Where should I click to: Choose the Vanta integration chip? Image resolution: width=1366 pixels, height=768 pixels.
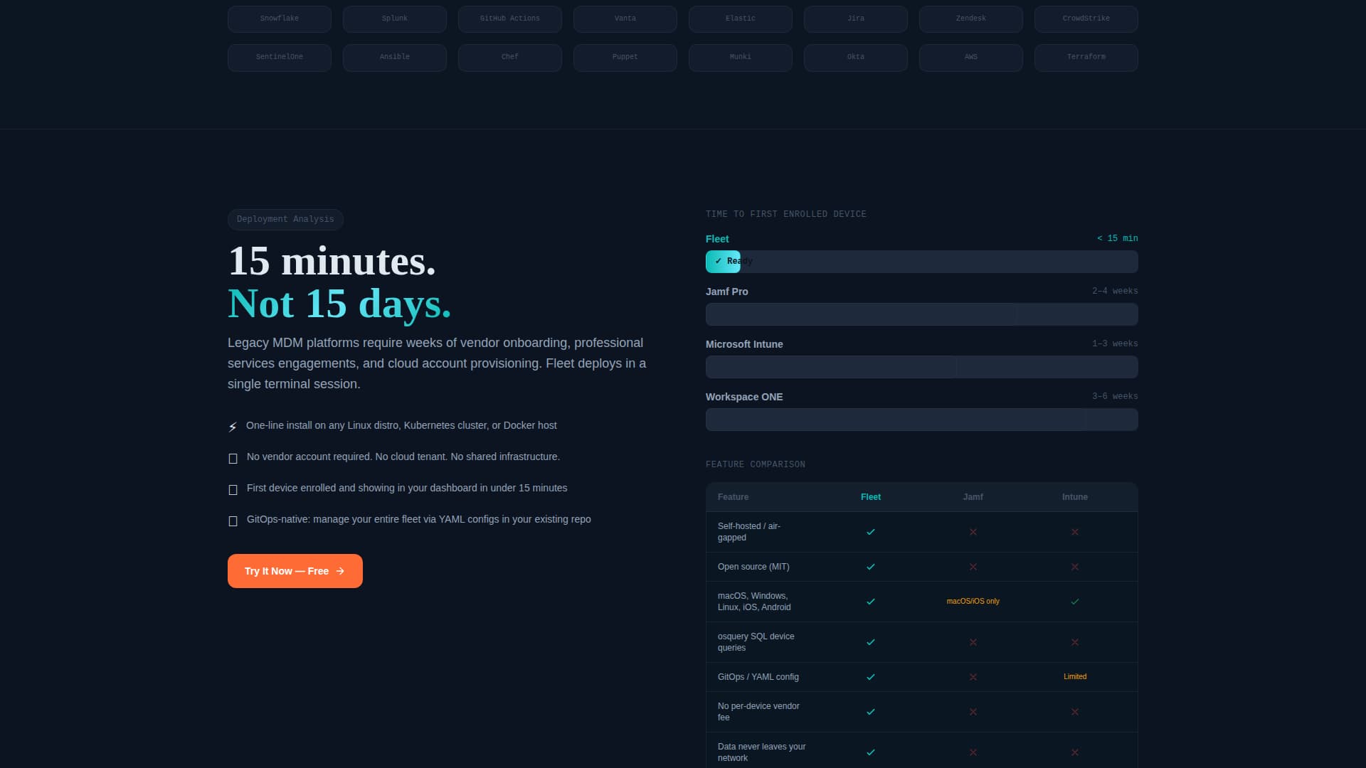tap(625, 19)
